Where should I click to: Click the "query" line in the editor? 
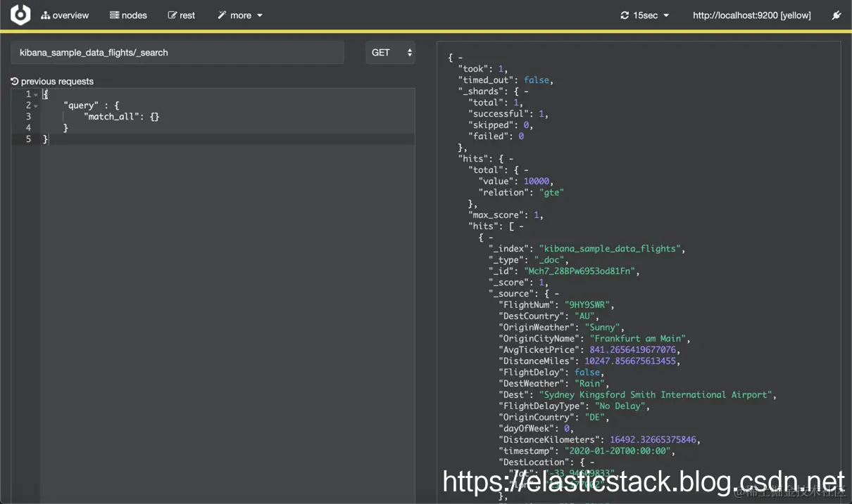(91, 105)
